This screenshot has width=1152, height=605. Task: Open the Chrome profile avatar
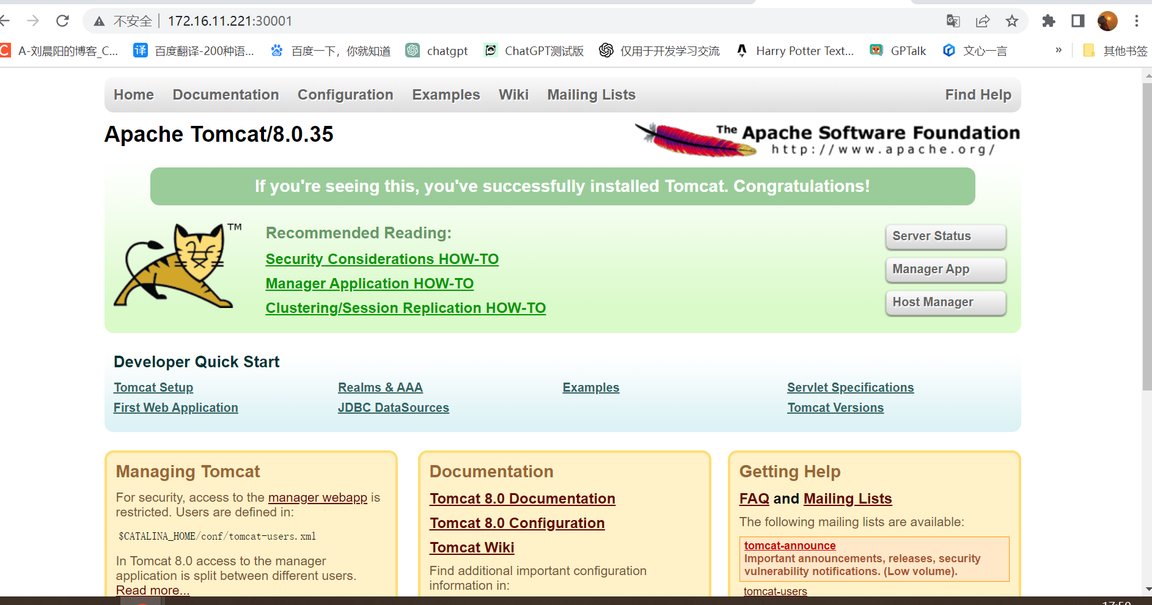1107,21
